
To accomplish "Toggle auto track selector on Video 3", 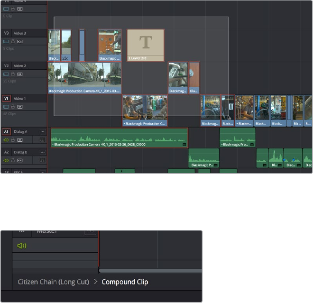I will tap(20, 41).
